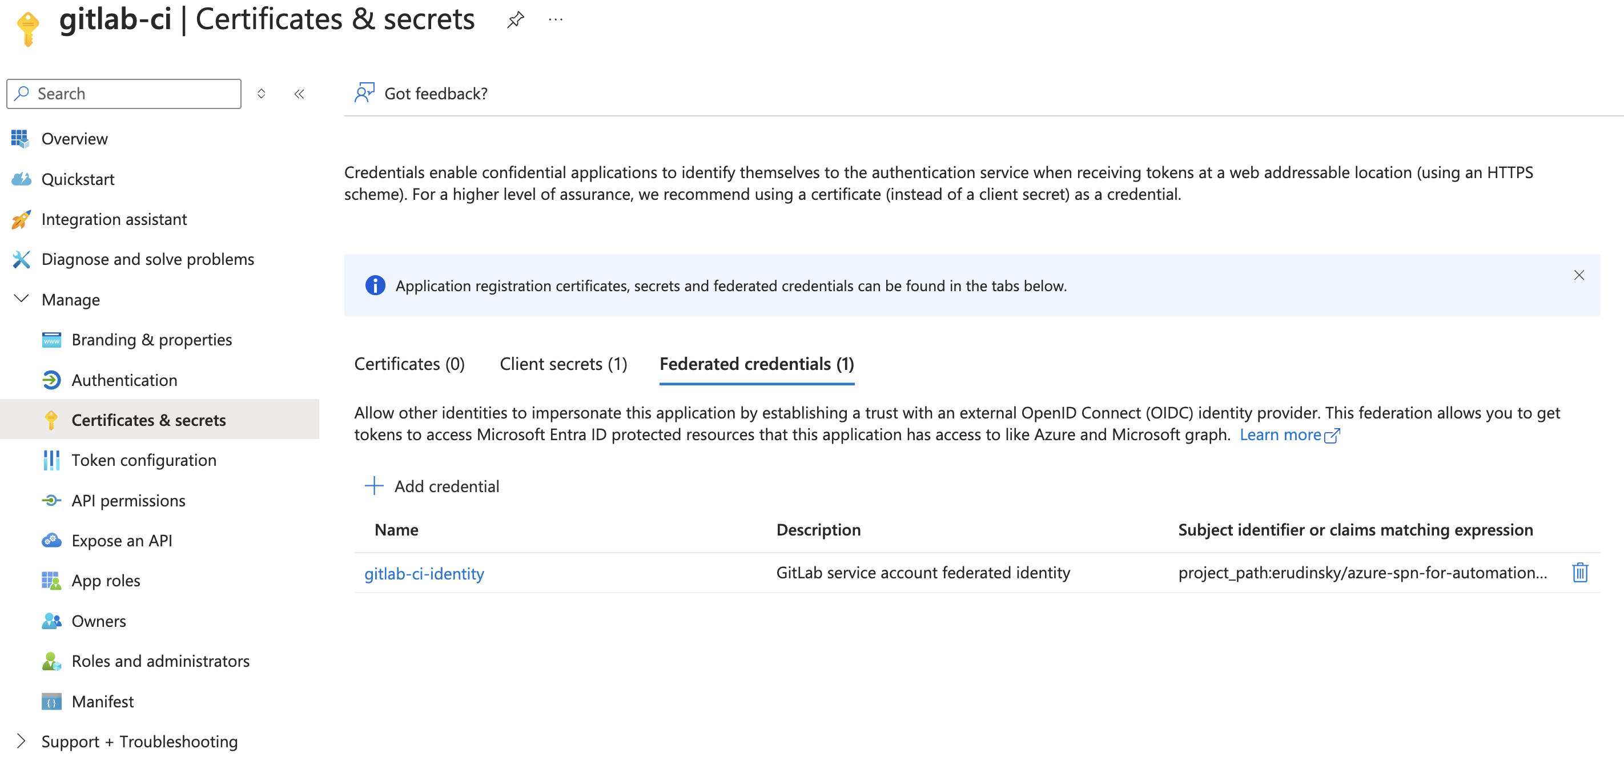
Task: Click the plus icon to add credential
Action: point(374,486)
